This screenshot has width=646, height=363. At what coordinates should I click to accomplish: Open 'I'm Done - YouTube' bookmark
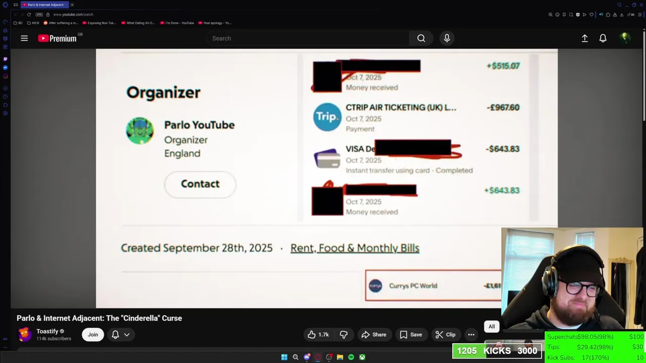pyautogui.click(x=177, y=23)
